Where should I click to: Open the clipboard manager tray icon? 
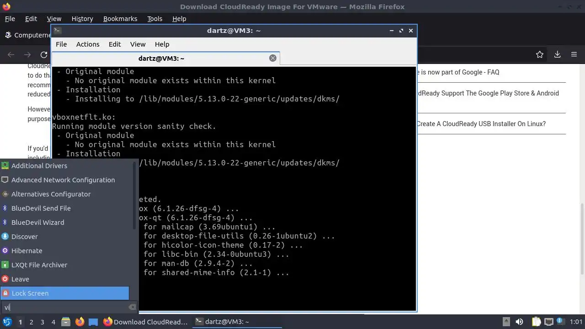[536, 322]
